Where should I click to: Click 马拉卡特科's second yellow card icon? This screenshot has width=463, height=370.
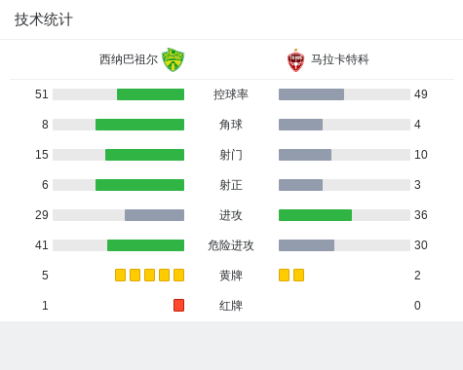click(298, 275)
